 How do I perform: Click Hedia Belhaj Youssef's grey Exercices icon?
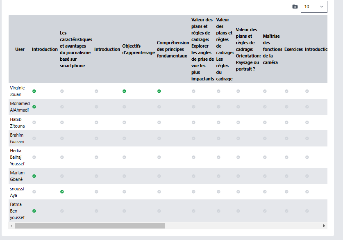(x=286, y=157)
